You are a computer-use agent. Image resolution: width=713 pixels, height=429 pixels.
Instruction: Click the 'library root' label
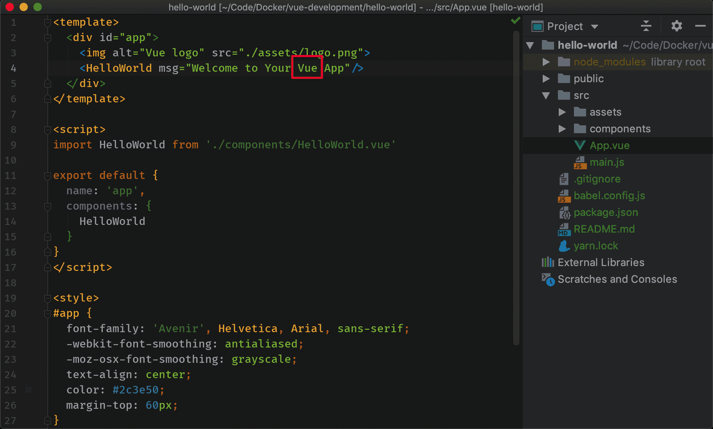click(678, 62)
